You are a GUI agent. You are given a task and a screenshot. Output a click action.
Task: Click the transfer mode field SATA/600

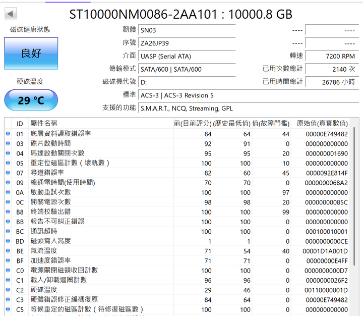[187, 69]
